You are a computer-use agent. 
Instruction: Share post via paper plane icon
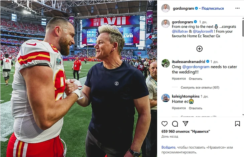(x=186, y=123)
